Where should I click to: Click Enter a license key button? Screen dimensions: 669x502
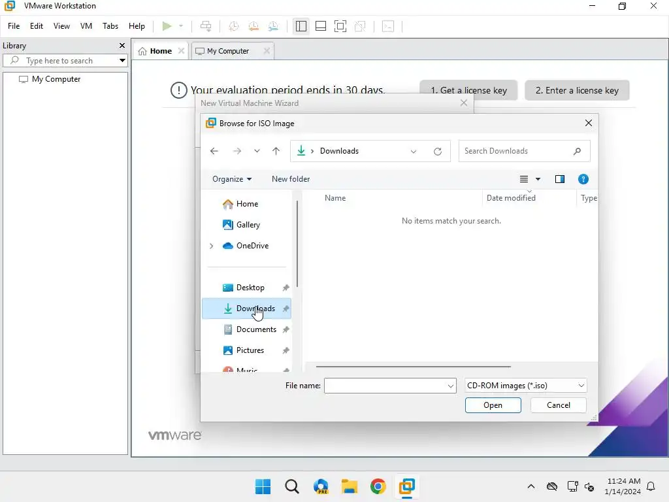coord(577,90)
